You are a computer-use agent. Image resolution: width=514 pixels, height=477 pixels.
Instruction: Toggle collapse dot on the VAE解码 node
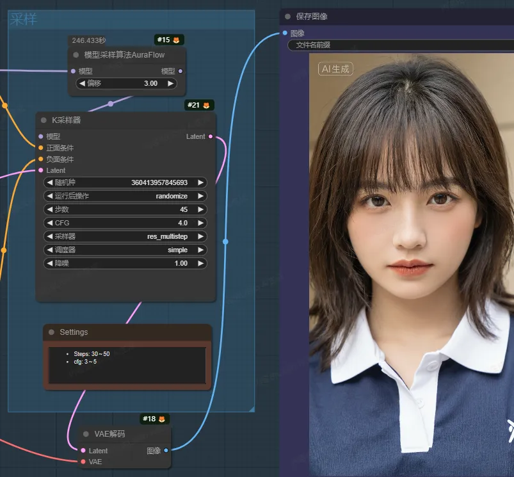point(85,434)
